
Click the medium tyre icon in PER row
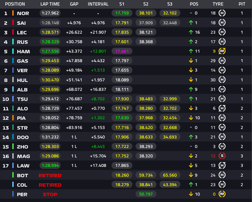(x=222, y=194)
